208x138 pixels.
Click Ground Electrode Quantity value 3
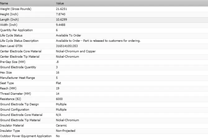click(x=57, y=67)
